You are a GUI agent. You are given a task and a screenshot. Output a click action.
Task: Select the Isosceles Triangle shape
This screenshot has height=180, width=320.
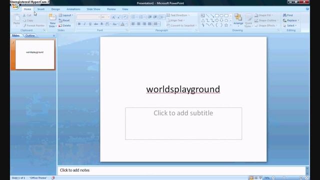(x=203, y=20)
